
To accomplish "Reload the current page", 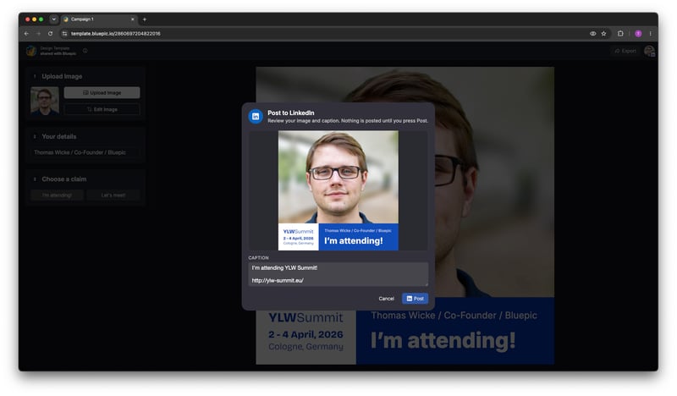I will pos(50,33).
